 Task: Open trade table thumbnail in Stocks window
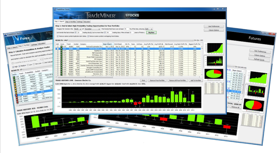pyautogui.click(x=214, y=88)
